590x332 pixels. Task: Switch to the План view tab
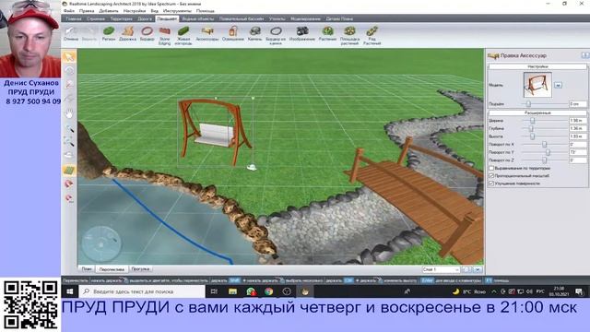87,269
